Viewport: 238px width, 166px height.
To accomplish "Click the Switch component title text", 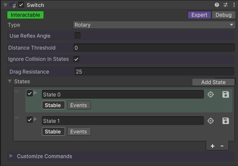I will [35, 5].
